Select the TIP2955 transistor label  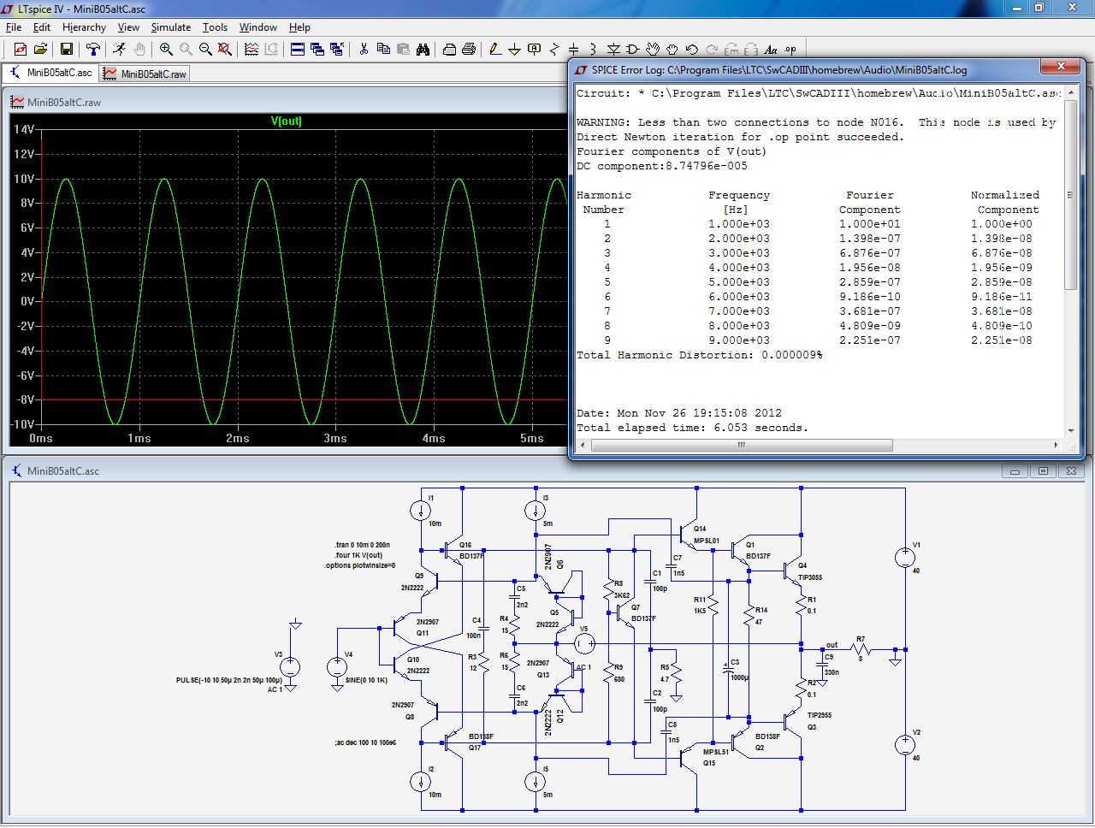point(819,715)
